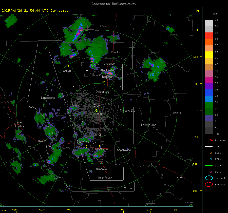Image resolution: width=228 pixels, height=213 pixels.
Task: Click the blue 33-36 dBZ color swatch
Action: [x=209, y=93]
